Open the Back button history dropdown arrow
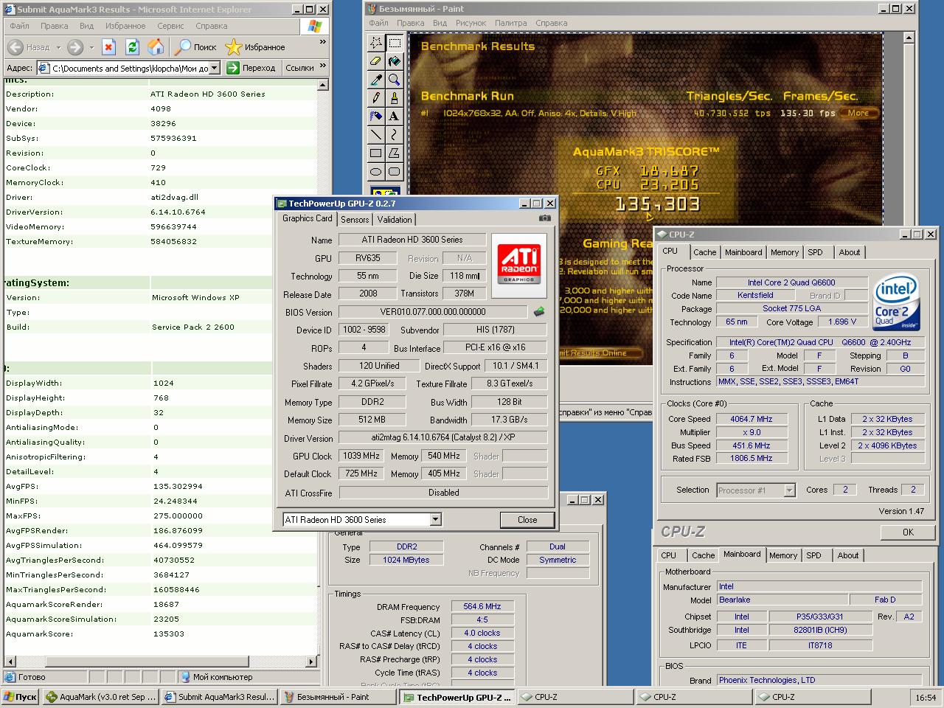The height and width of the screenshot is (708, 944). [x=58, y=47]
